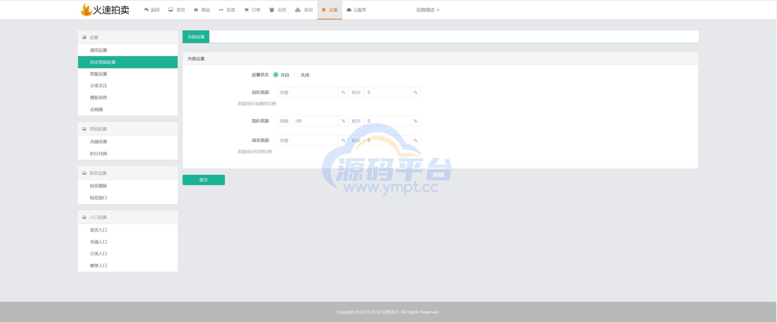This screenshot has height=322, width=777.
Task: Open 全网通 in sidebar
Action: 128,109
